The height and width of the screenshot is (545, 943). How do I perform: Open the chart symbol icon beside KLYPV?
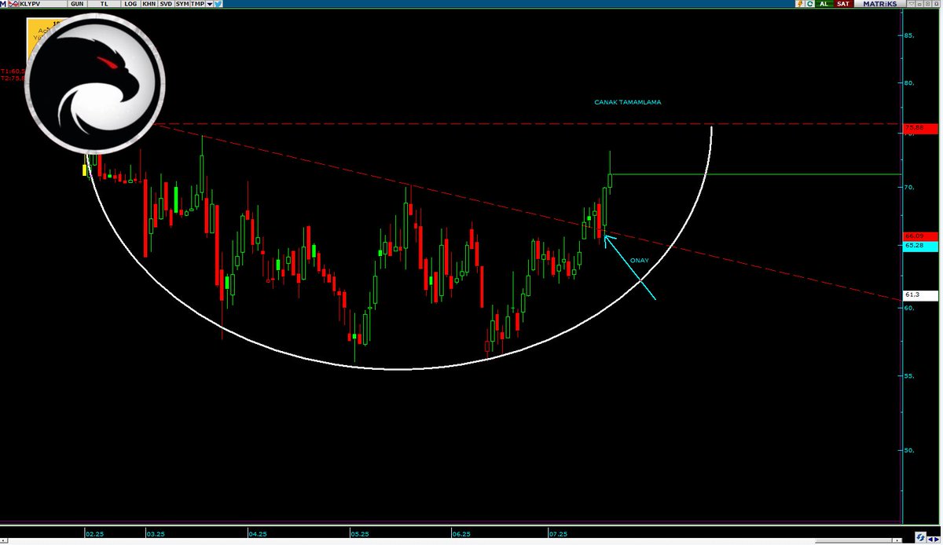click(x=13, y=4)
